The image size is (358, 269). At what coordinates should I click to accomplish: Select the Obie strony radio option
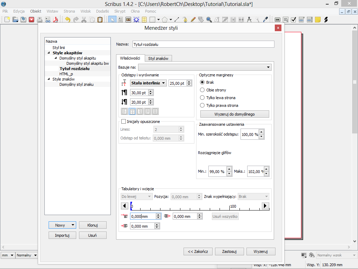pyautogui.click(x=202, y=90)
